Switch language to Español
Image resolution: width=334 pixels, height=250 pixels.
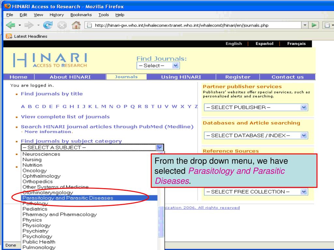tap(264, 44)
